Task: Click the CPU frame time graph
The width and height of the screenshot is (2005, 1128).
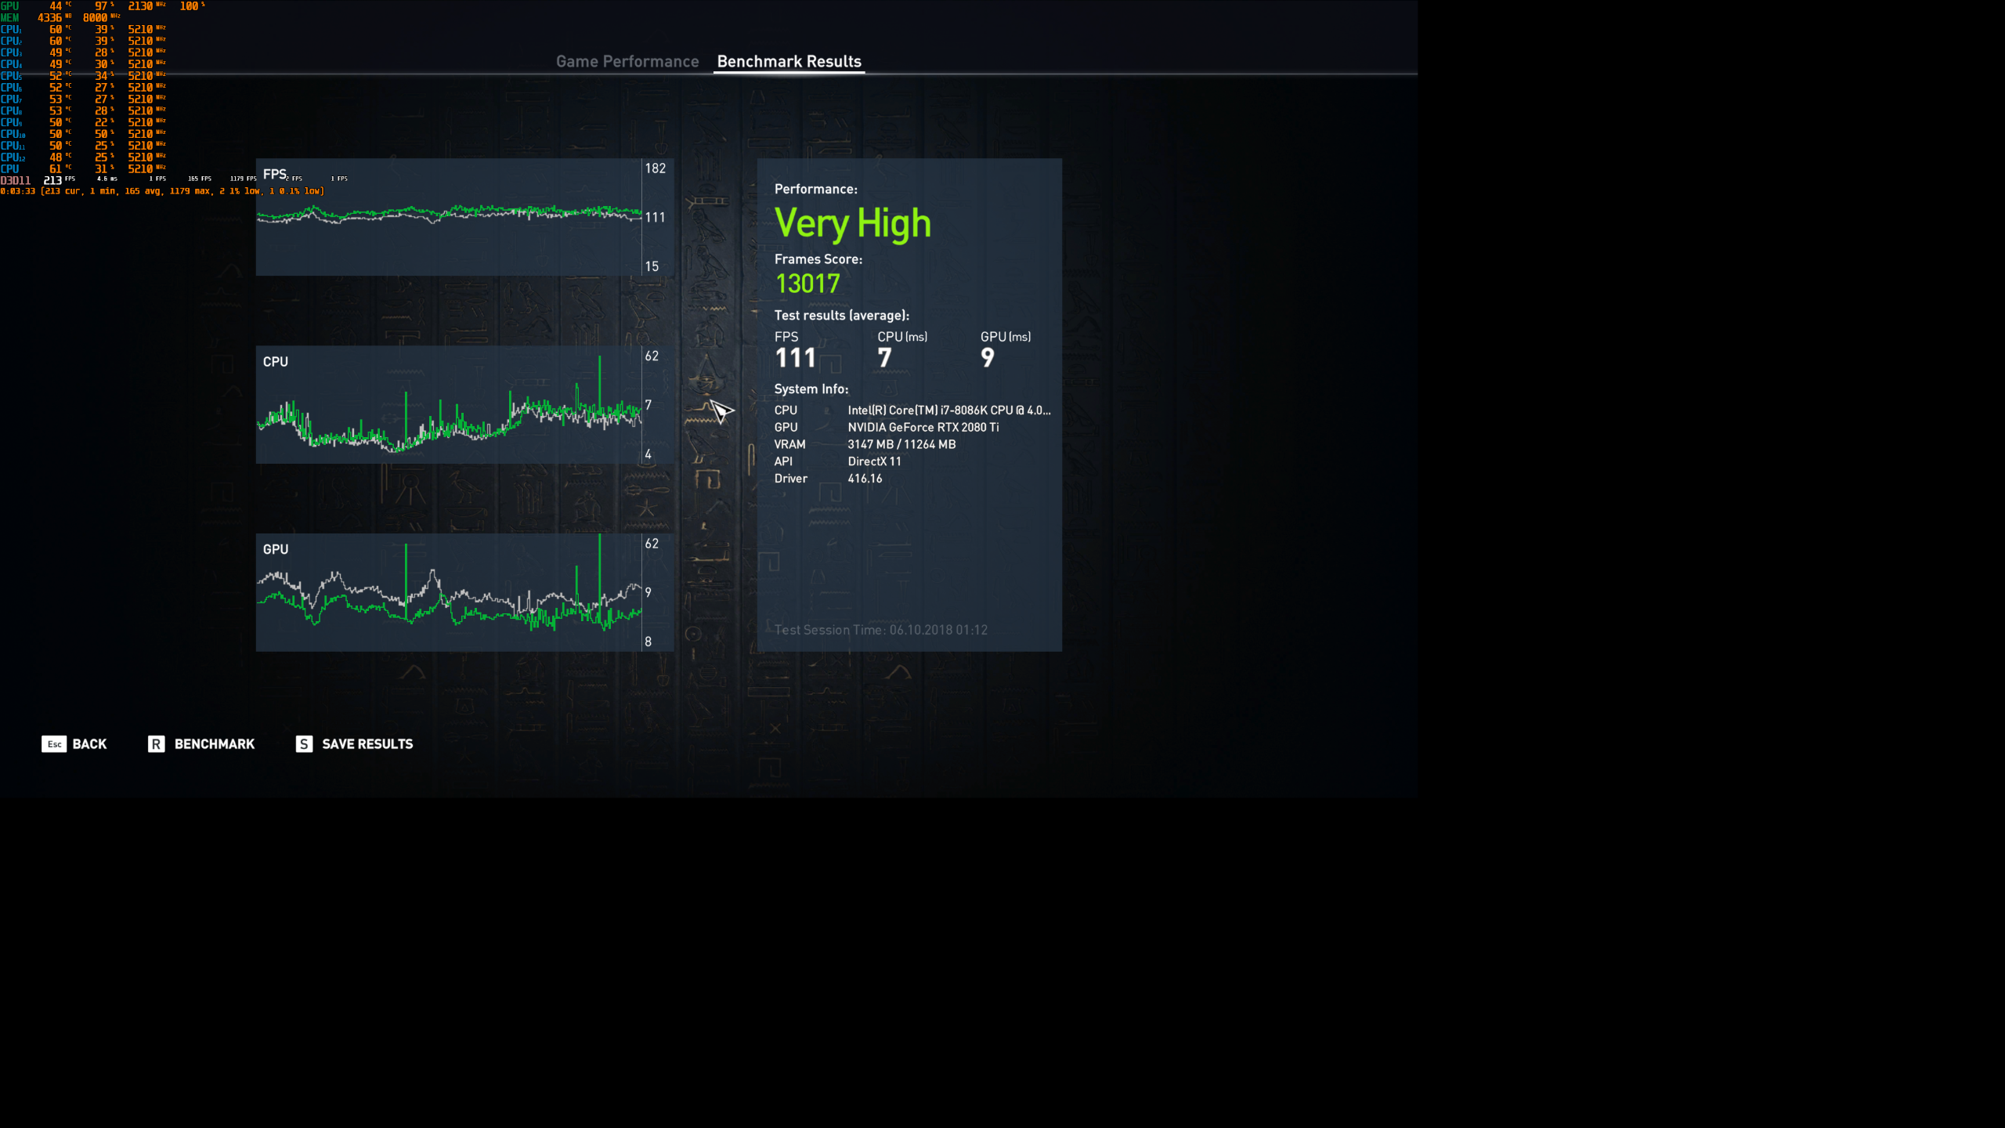Action: (449, 405)
